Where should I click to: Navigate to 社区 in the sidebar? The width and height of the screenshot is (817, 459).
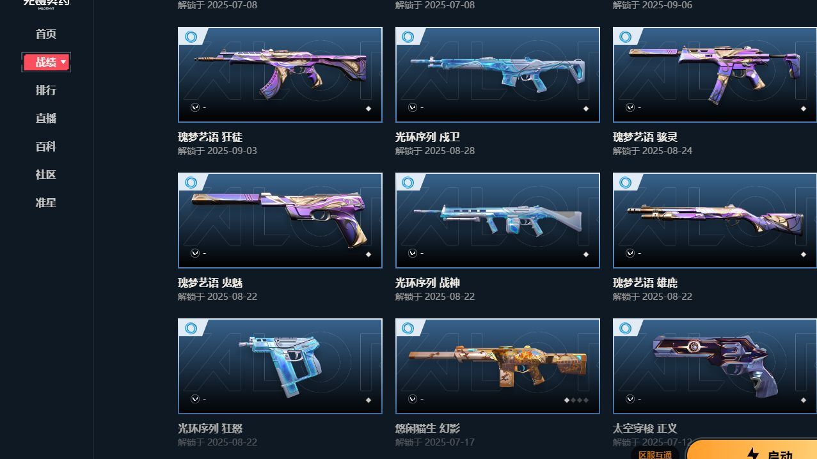(46, 175)
